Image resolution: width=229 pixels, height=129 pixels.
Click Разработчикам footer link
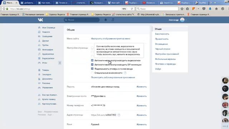(51, 112)
